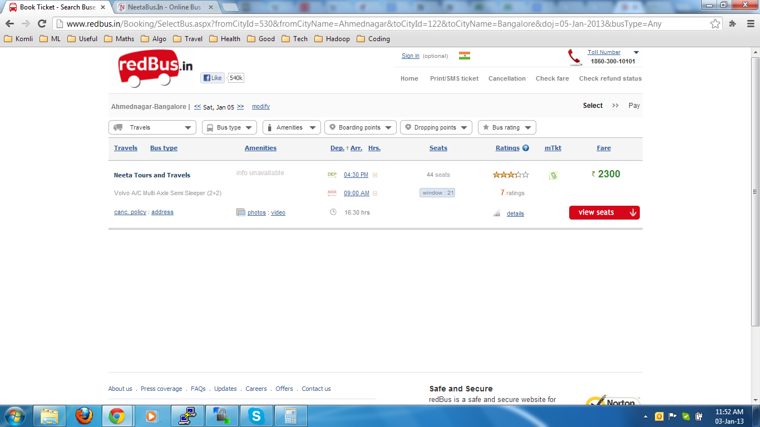Viewport: 760px width, 427px height.
Task: Click the bar chart icon beside details
Action: pos(497,213)
